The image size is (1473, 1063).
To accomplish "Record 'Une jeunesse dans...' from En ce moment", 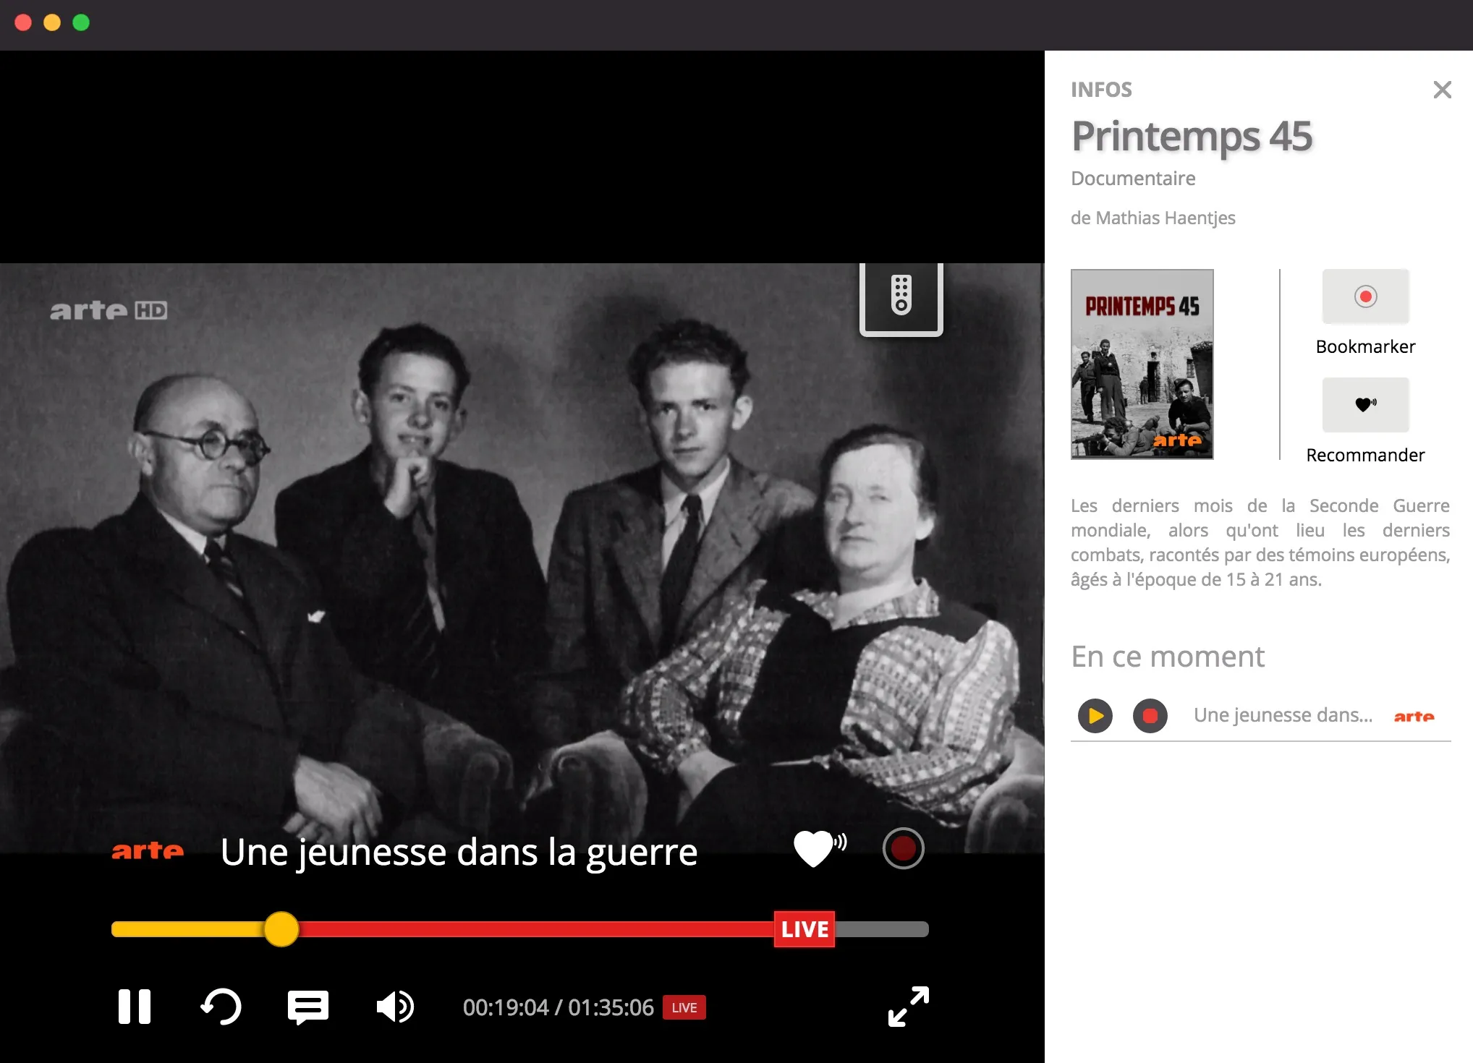I will pyautogui.click(x=1150, y=716).
